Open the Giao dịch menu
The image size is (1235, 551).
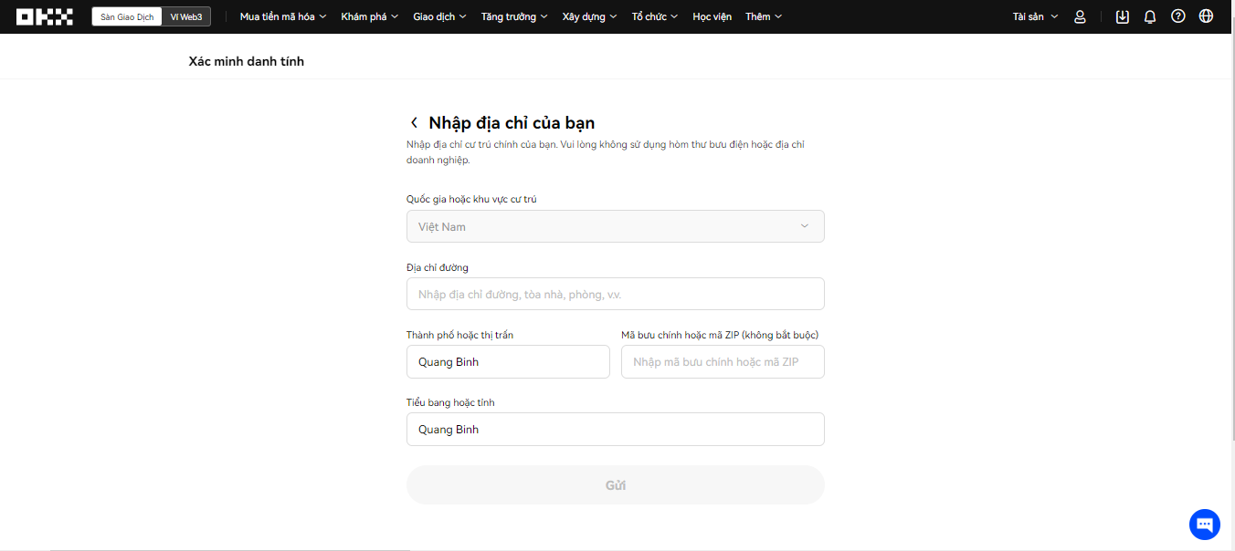click(x=439, y=16)
